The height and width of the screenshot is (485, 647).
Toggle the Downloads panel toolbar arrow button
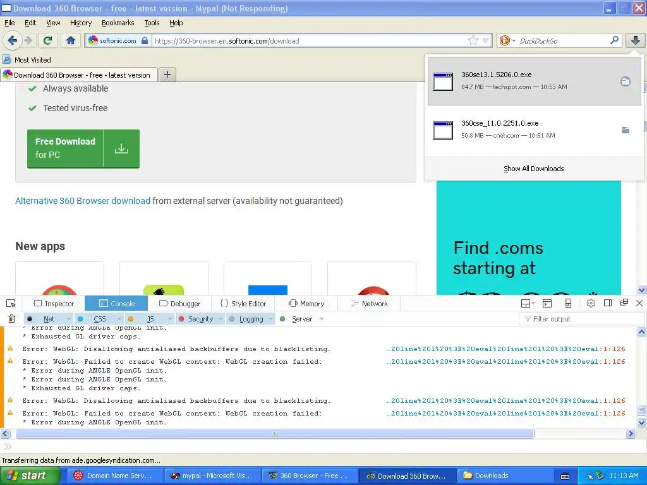636,40
